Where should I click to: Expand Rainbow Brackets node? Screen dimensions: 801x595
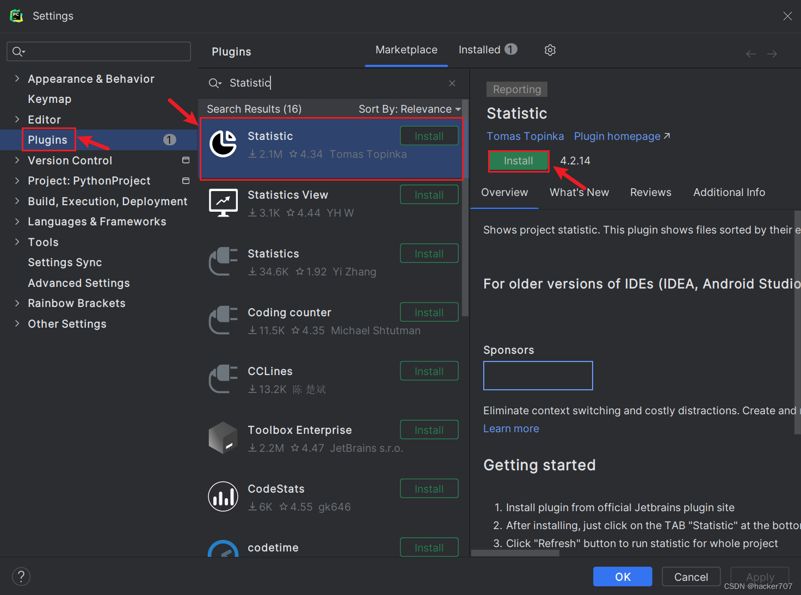pyautogui.click(x=17, y=303)
